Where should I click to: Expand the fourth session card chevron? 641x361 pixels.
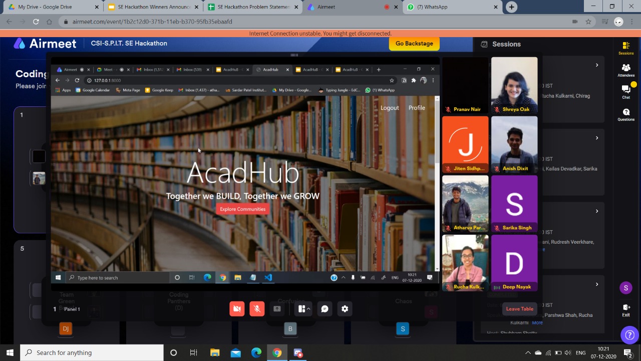pos(596,284)
